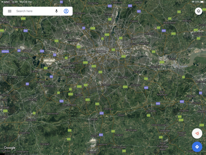The width and height of the screenshot is (206, 155).
Task: Open the blue directions button
Action: point(197,147)
